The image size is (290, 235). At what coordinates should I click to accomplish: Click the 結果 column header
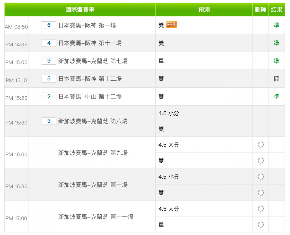coord(277,9)
